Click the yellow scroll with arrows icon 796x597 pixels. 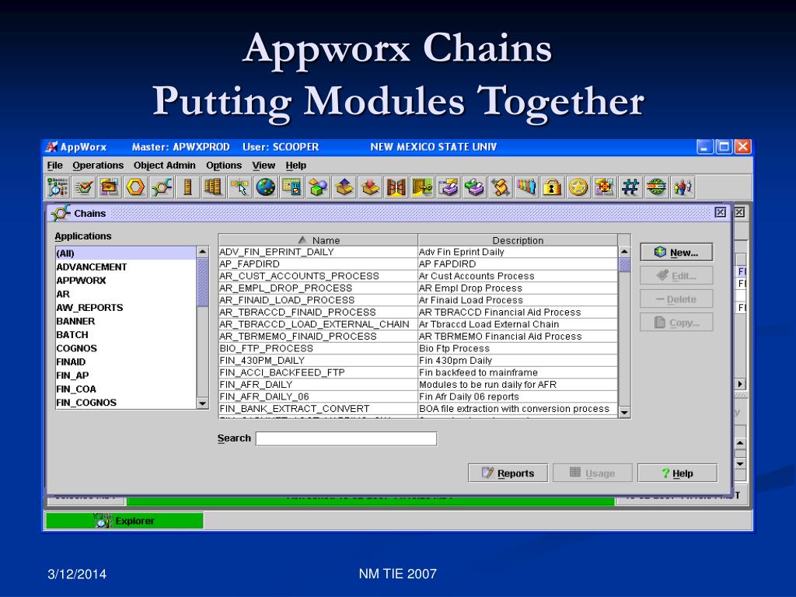(501, 187)
